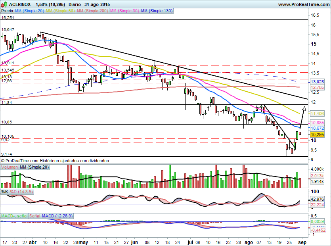Click the Diario timeframe text

click(x=75, y=4)
